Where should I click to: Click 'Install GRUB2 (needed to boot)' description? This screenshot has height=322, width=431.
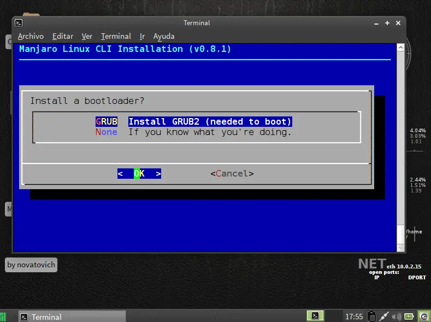(210, 121)
